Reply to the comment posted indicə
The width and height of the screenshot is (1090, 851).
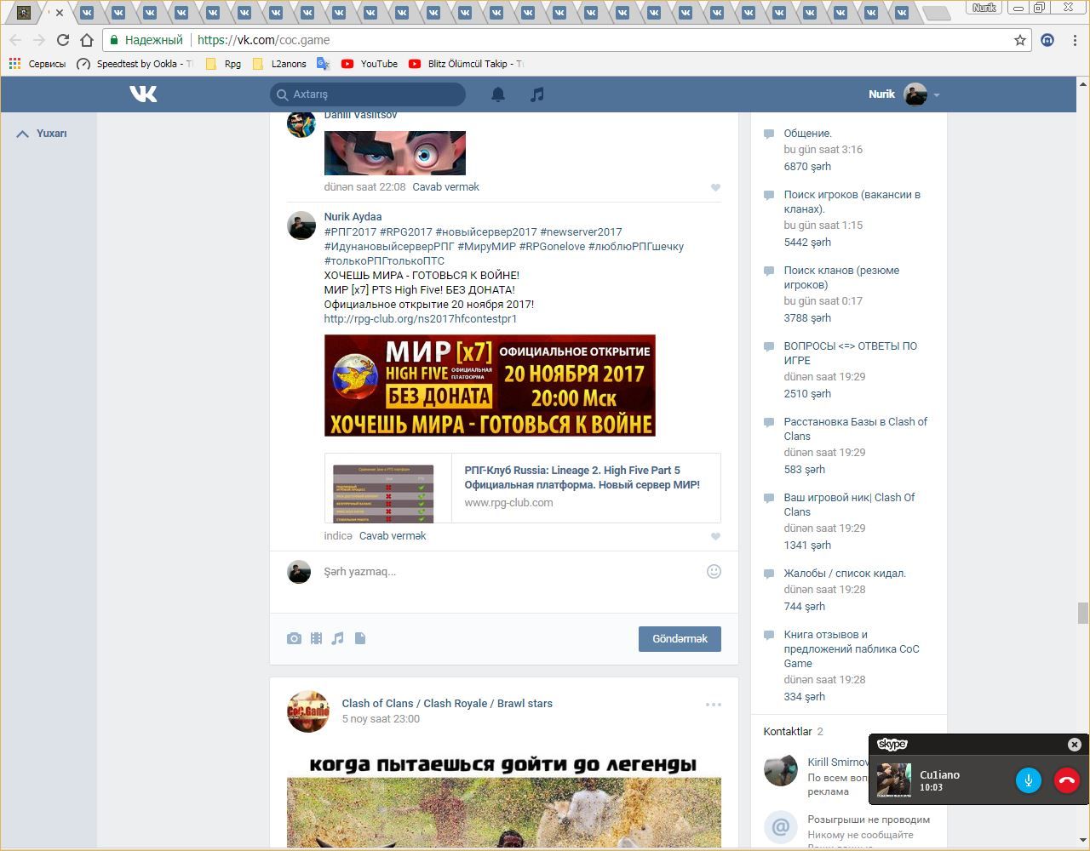(393, 536)
